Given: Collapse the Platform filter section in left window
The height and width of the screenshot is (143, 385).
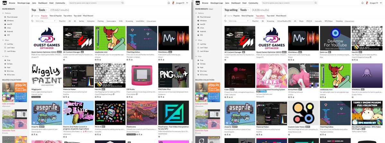Looking at the screenshot, I should [x=6, y=13].
